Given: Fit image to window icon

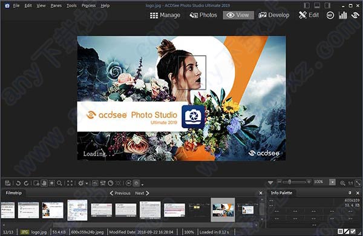Looking at the screenshot, I should tap(358, 183).
